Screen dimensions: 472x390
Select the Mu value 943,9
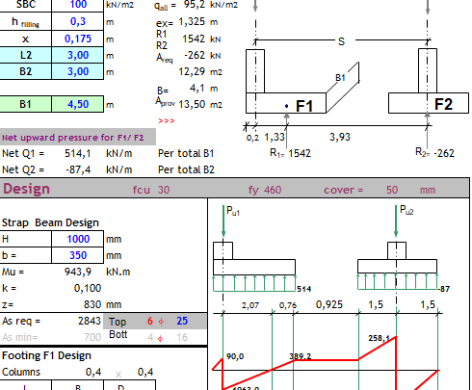point(78,272)
